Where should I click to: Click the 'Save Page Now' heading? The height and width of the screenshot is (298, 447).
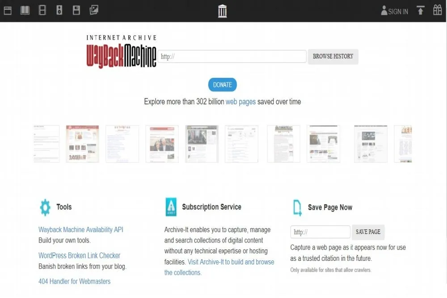pos(330,208)
